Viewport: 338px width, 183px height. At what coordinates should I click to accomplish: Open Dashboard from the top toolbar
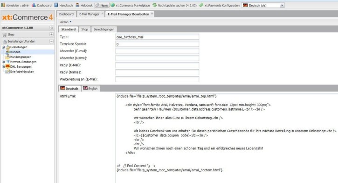tap(41, 5)
